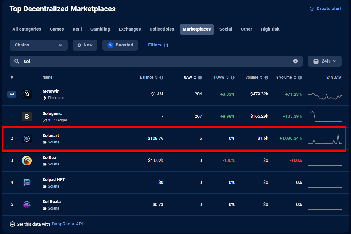351x234 pixels.
Task: Click the SolSea logo icon
Action: point(27,161)
